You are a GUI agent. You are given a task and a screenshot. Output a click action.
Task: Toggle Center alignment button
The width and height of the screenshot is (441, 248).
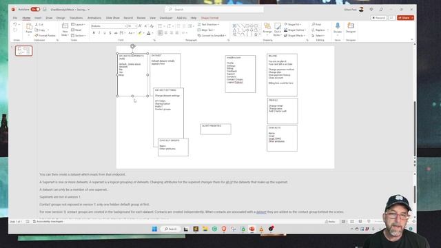click(166, 33)
